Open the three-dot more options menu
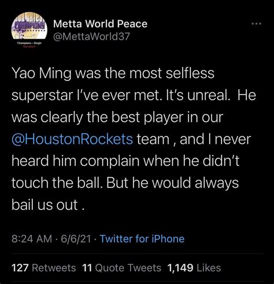The image size is (274, 284). pos(257,24)
